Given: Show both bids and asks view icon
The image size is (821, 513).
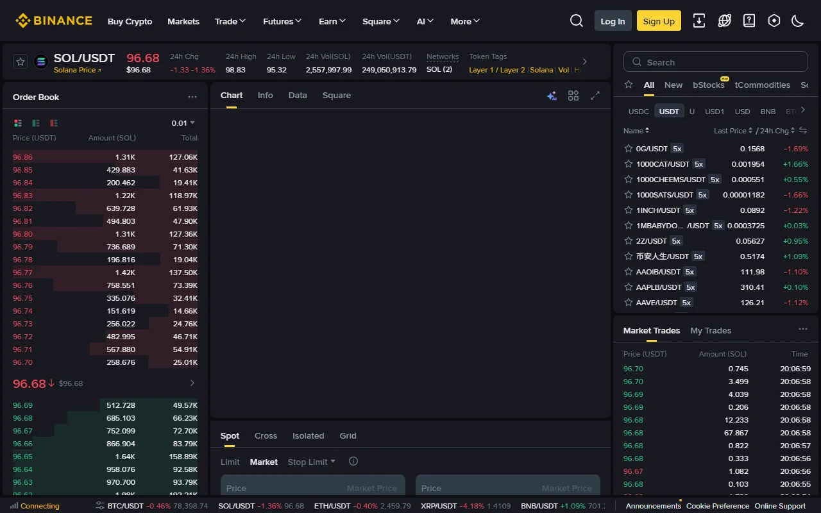Looking at the screenshot, I should coord(18,123).
